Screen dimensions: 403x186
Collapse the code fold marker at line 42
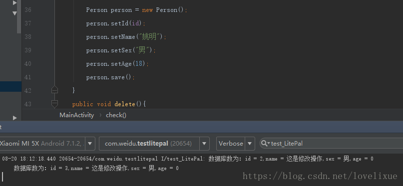click(x=54, y=90)
